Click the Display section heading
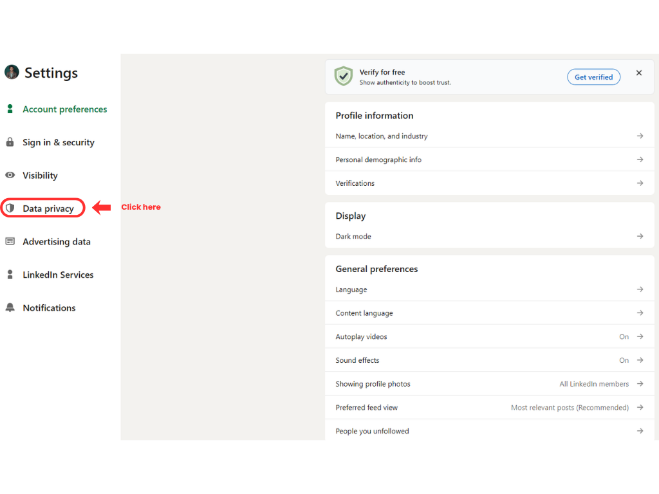Viewport: 659px width, 494px height. point(351,216)
